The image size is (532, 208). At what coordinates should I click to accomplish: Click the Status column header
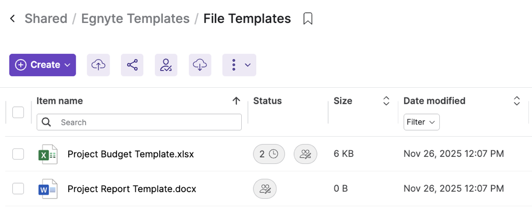coord(267,101)
